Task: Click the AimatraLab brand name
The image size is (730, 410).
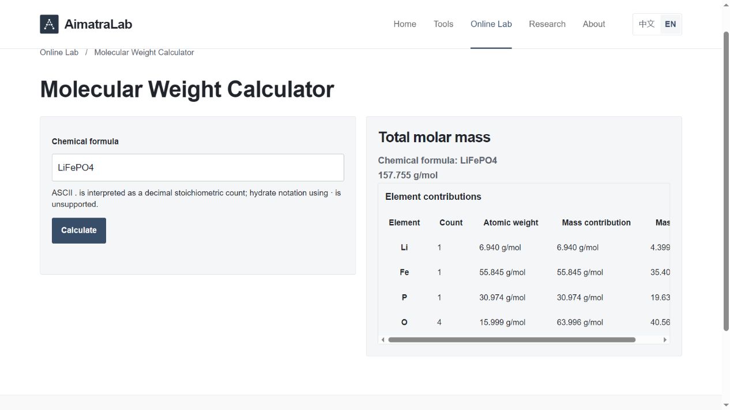Action: coord(98,24)
